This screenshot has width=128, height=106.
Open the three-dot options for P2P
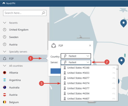44,58
